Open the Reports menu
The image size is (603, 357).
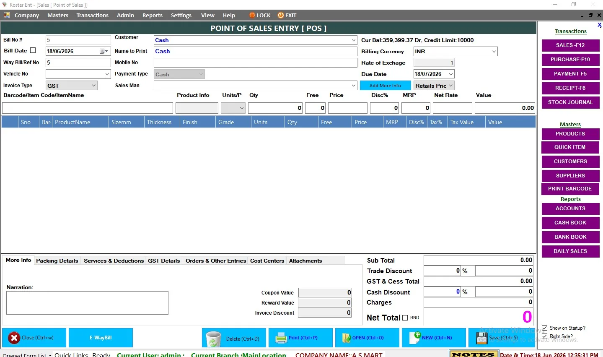[152, 15]
